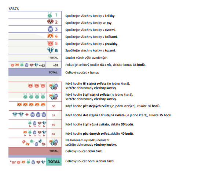Click the teal grand TOTAL box

tap(54, 162)
